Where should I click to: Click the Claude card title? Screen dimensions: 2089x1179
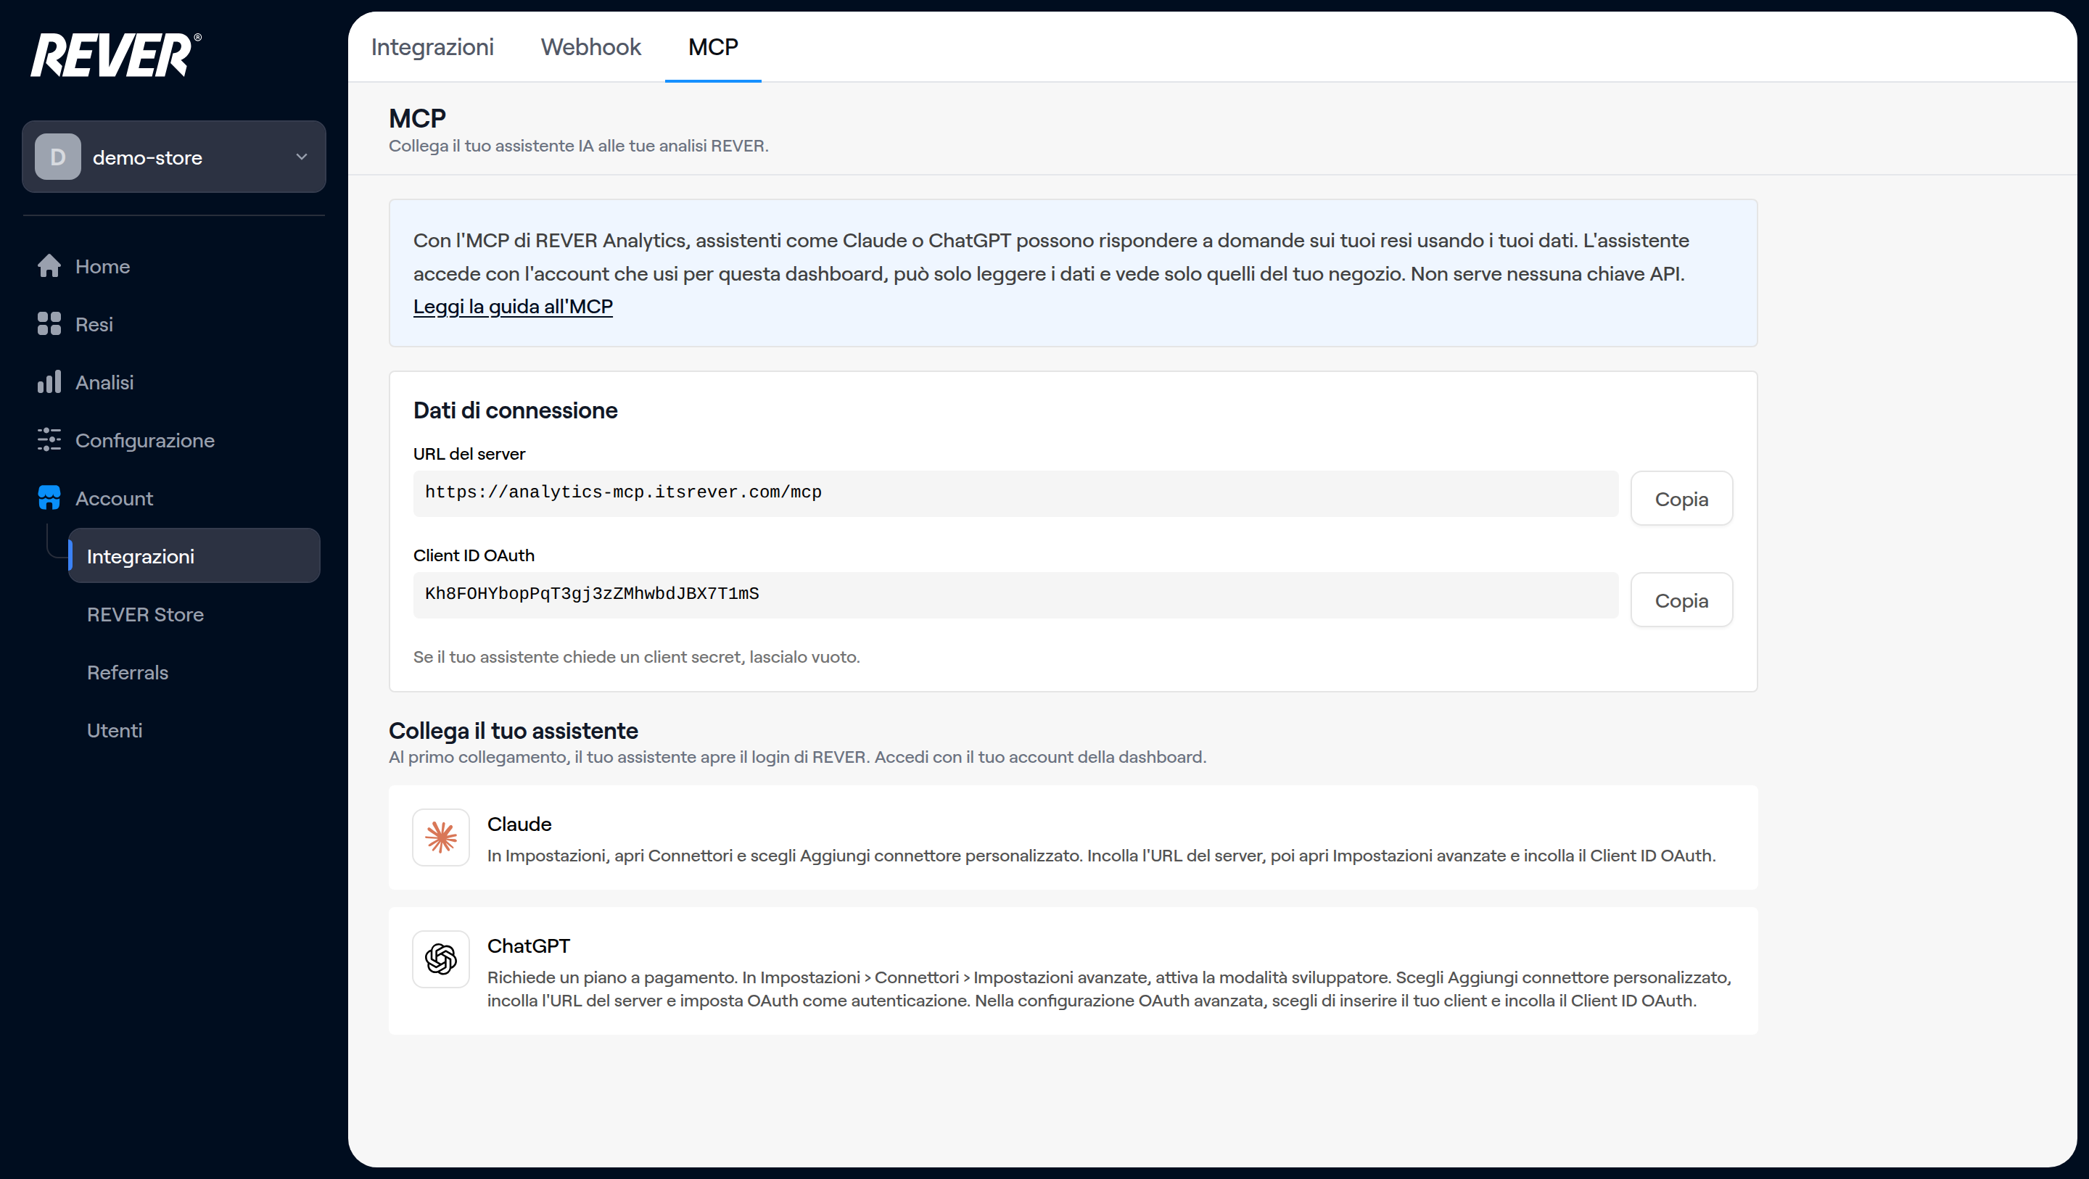(x=519, y=824)
